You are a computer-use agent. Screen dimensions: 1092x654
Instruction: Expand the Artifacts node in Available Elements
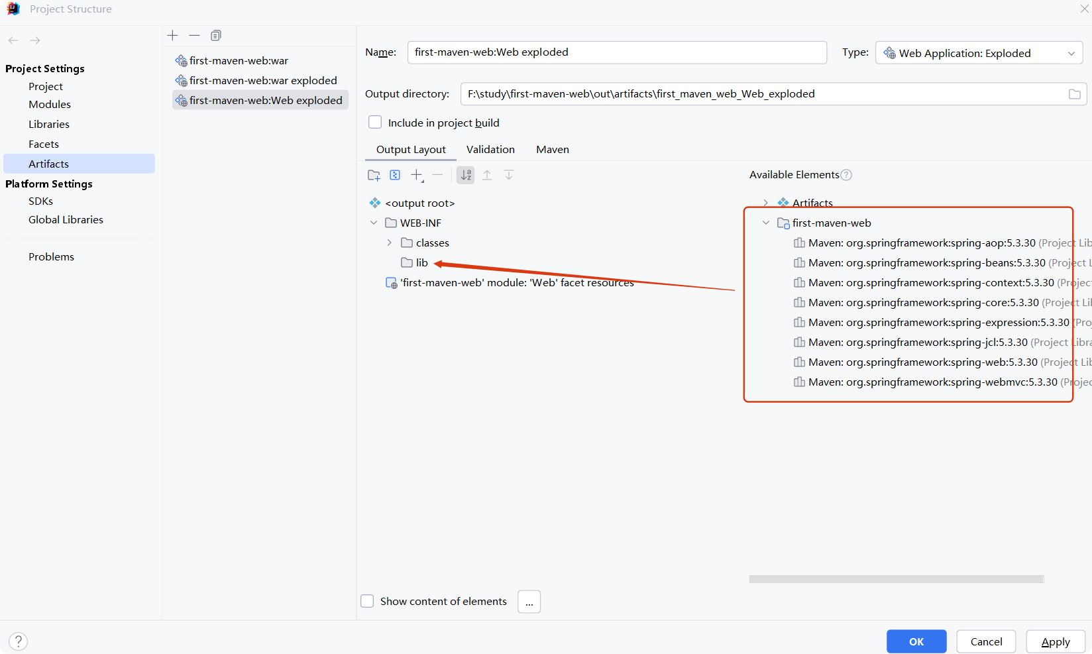coord(766,203)
